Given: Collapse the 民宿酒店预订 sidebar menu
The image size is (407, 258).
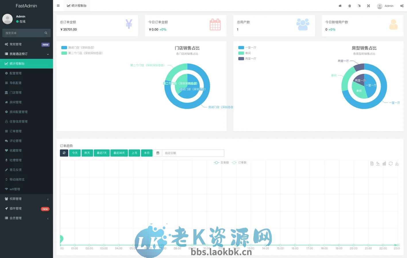Looking at the screenshot, I should (x=26, y=54).
